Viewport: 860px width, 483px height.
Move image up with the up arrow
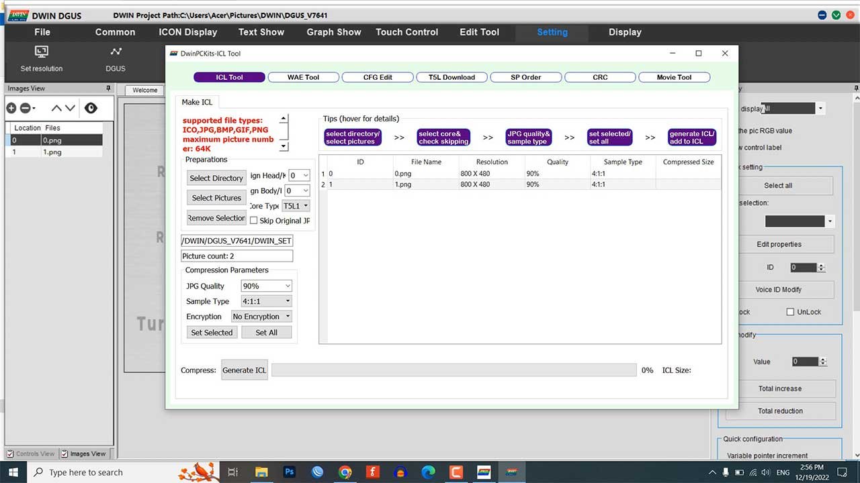point(56,108)
